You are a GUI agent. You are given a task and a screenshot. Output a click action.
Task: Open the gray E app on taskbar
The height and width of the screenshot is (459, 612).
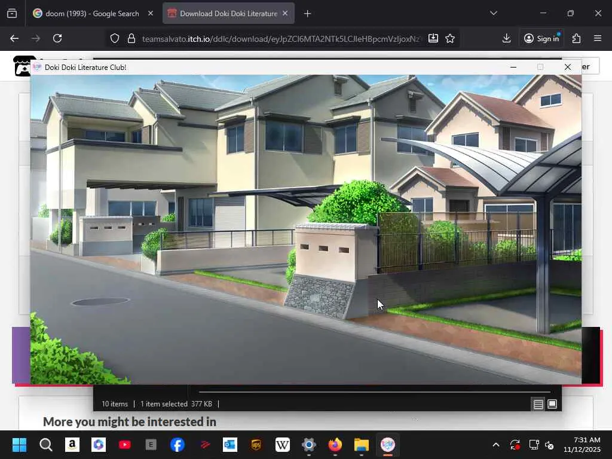click(x=151, y=445)
